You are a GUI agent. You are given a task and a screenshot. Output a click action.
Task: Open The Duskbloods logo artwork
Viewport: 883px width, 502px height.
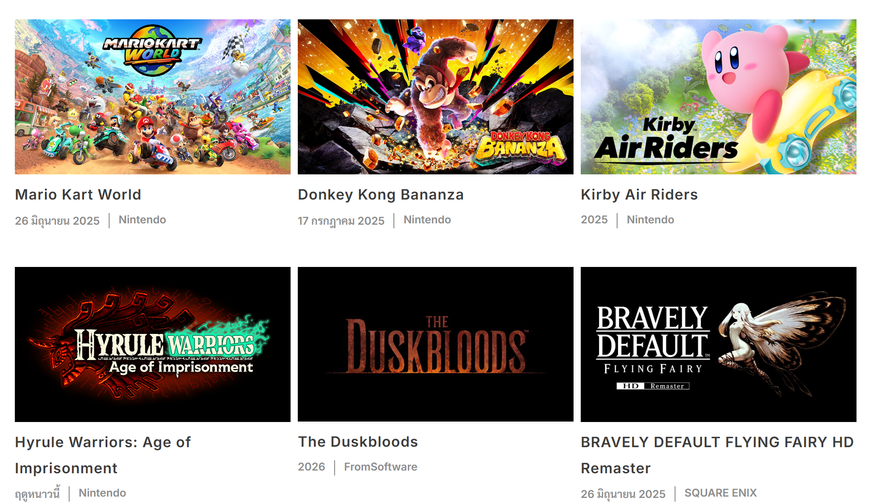pos(436,344)
